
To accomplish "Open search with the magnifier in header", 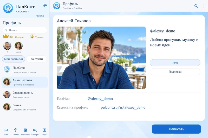I will tap(196, 6).
